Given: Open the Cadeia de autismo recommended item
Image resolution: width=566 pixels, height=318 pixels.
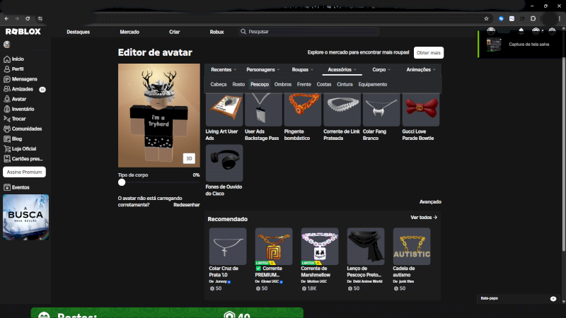Looking at the screenshot, I should click(412, 246).
